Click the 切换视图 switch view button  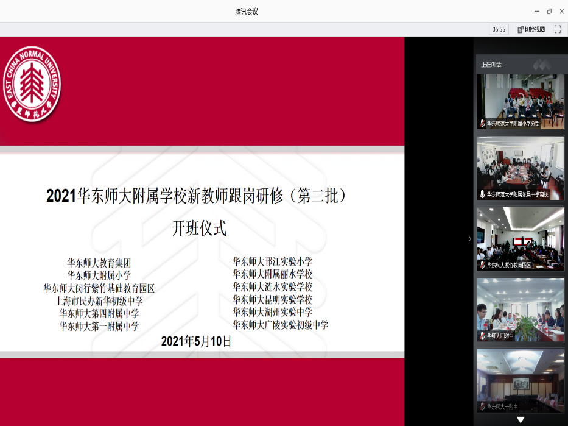[531, 29]
